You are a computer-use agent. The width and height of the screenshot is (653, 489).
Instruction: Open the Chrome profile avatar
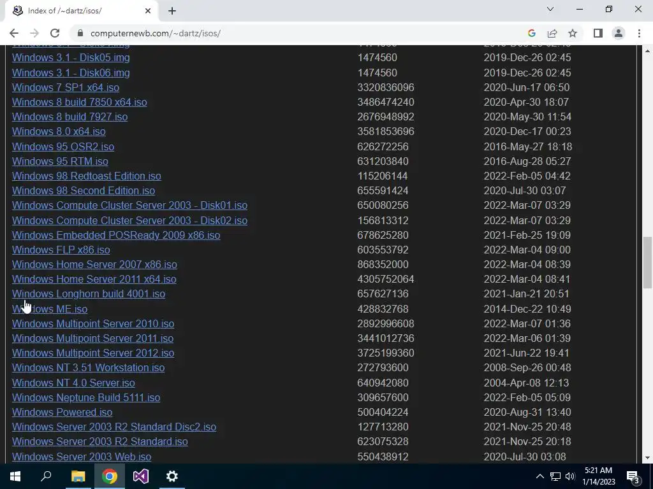[619, 33]
